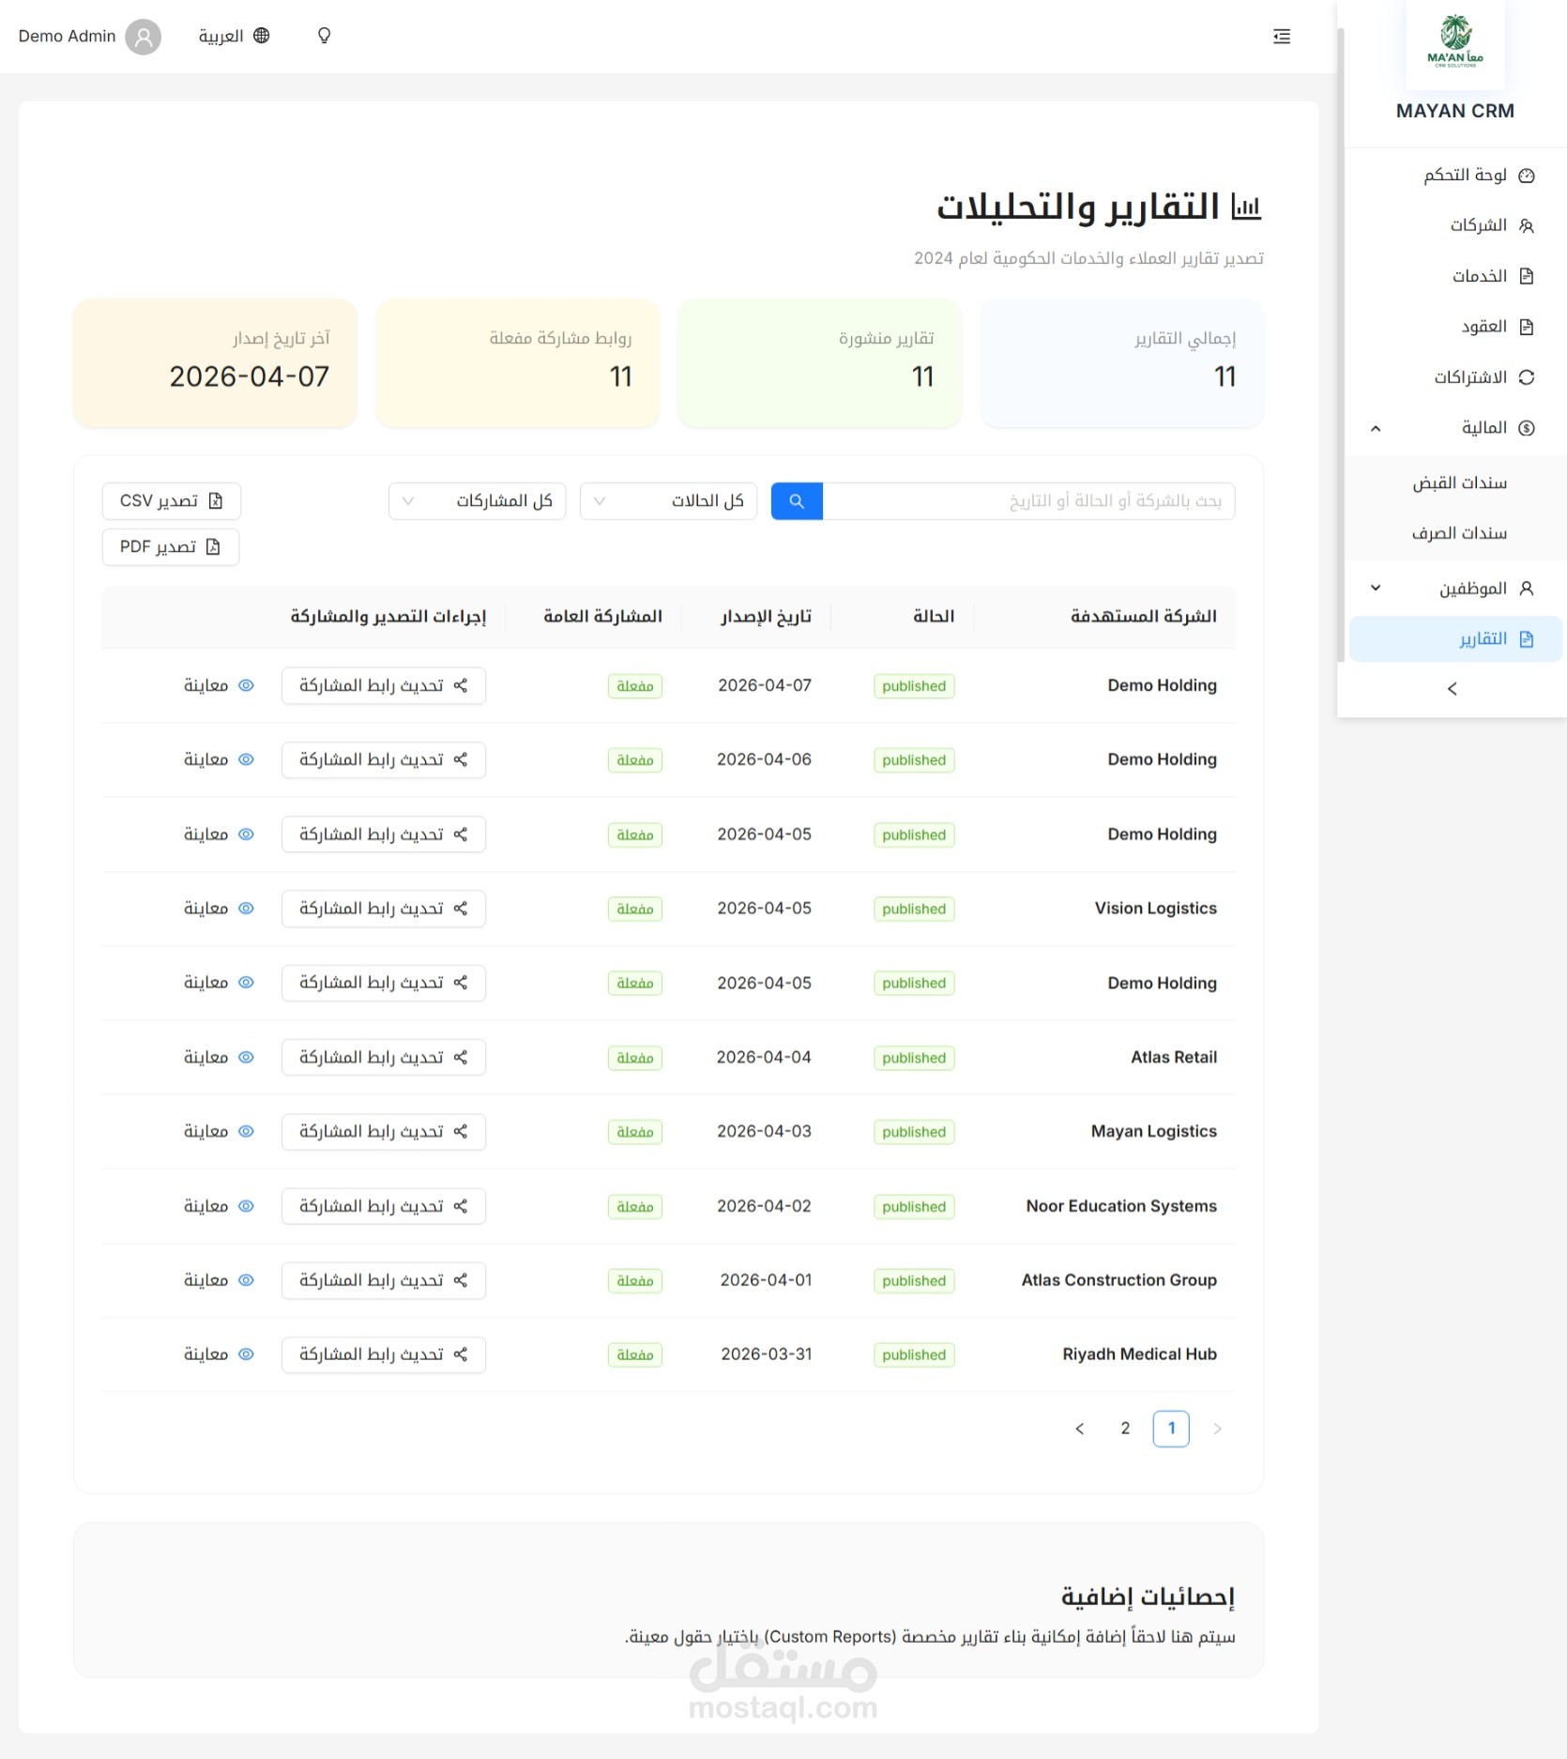
Task: Toggle the sidebar menu fold icon
Action: [x=1282, y=37]
